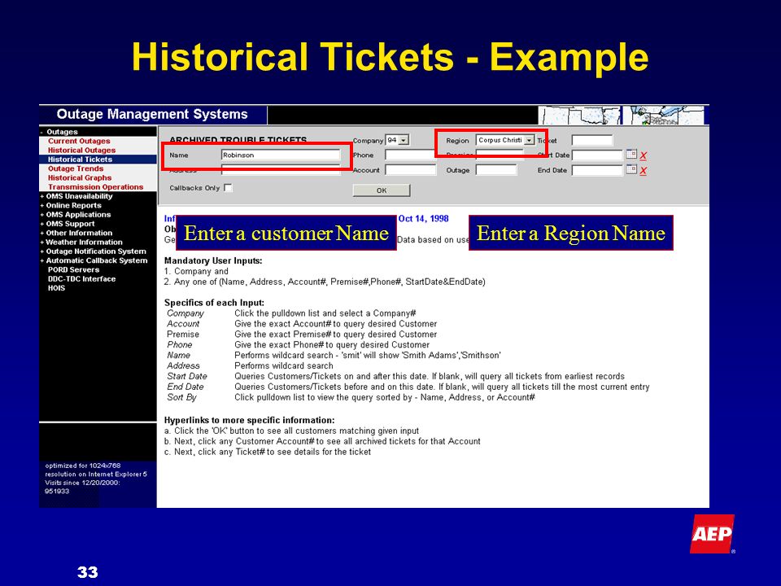The width and height of the screenshot is (781, 586).
Task: Select Historical Tickets in sidebar
Action: pyautogui.click(x=81, y=160)
